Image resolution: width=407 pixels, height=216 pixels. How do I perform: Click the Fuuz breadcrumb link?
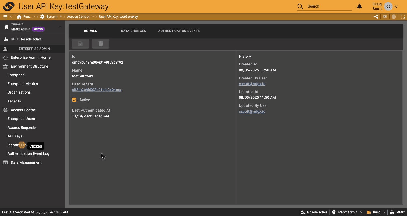[27, 17]
